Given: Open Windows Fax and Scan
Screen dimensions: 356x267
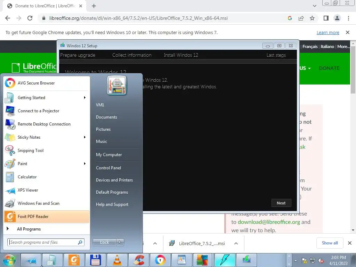Looking at the screenshot, I should [x=47, y=203].
